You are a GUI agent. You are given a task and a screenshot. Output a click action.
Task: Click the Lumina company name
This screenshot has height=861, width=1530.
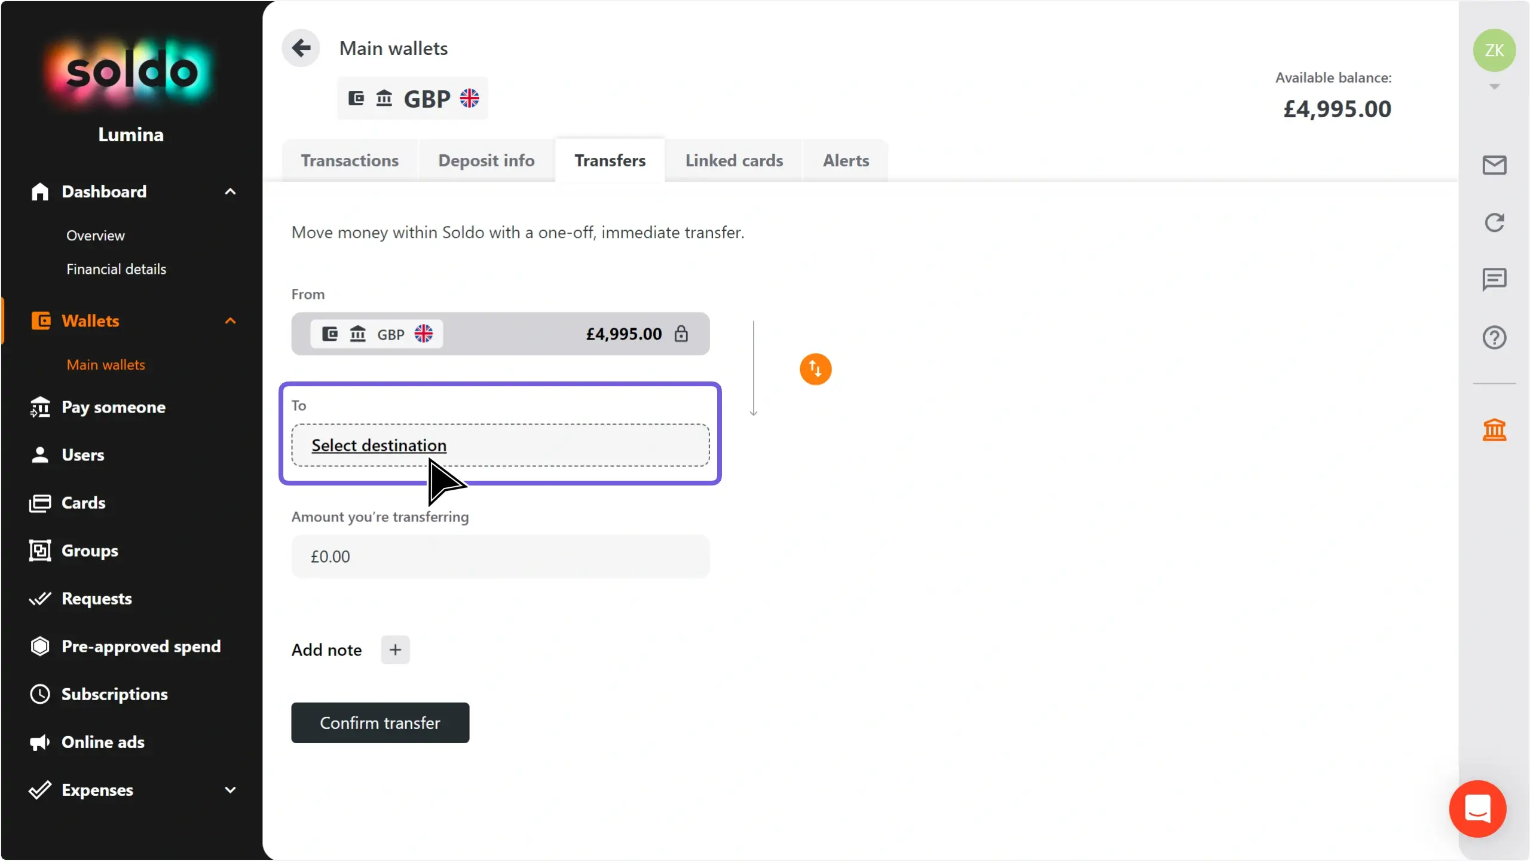(131, 135)
